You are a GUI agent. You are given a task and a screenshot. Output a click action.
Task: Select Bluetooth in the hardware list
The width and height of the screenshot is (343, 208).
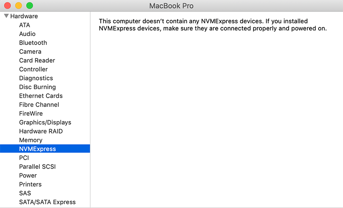pos(33,43)
